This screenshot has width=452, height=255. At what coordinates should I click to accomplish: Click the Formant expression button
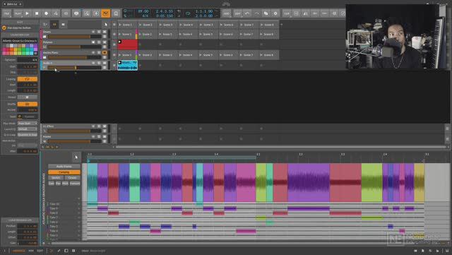pos(75,184)
